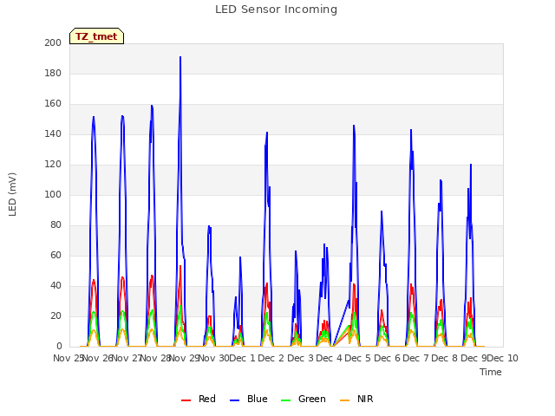
Task: Click the y-axis tick value 140
Action: click(x=53, y=134)
